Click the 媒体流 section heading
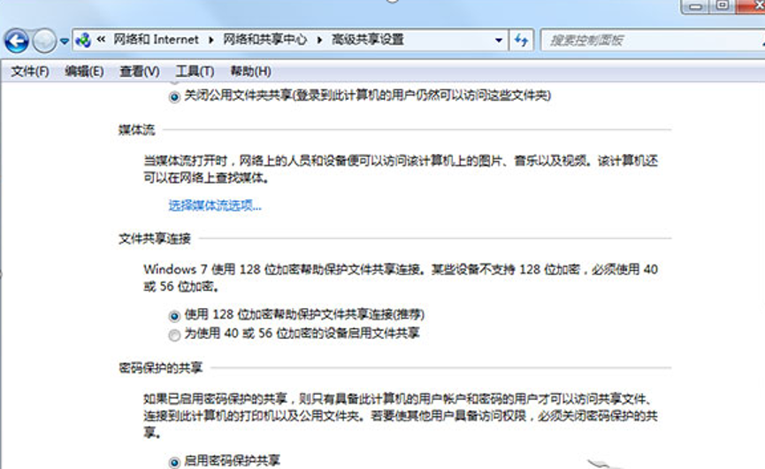This screenshot has width=765, height=469. [x=136, y=130]
